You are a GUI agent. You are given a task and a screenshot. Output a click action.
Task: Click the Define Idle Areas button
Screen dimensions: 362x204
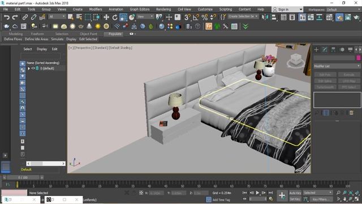click(36, 39)
